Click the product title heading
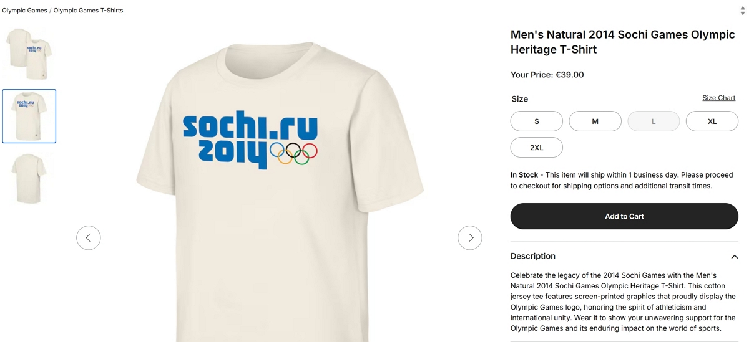The width and height of the screenshot is (749, 342). (x=622, y=42)
